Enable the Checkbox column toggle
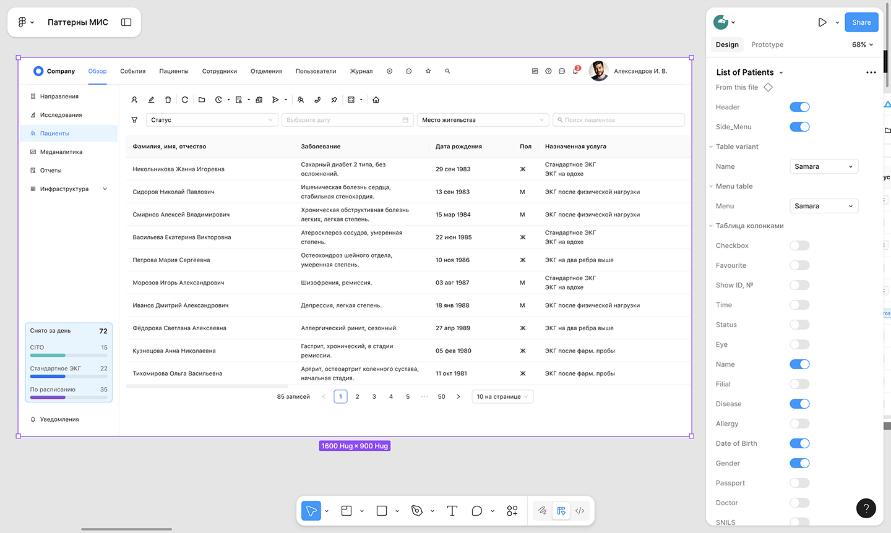Screen dimensions: 891x533 (x=799, y=245)
